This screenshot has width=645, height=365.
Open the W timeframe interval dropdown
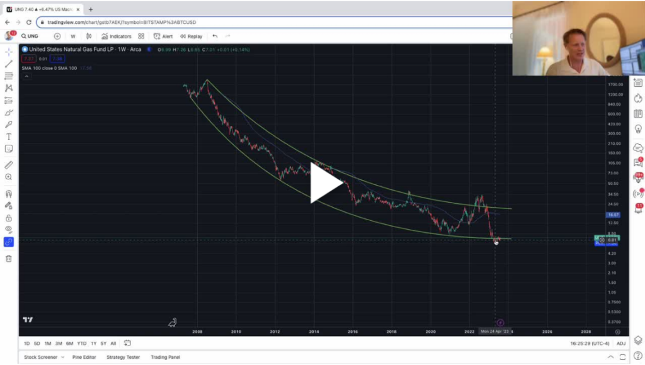tap(73, 36)
